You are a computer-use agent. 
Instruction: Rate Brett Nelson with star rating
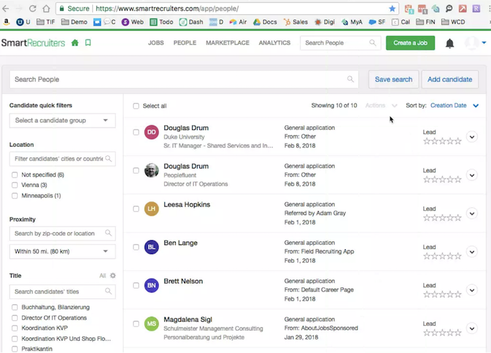[442, 295]
